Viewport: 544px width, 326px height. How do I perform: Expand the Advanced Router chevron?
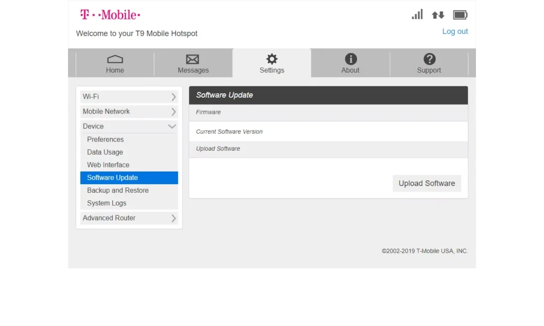(174, 218)
